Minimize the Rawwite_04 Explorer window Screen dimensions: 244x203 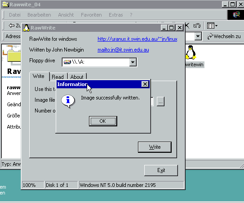click(x=225, y=4)
